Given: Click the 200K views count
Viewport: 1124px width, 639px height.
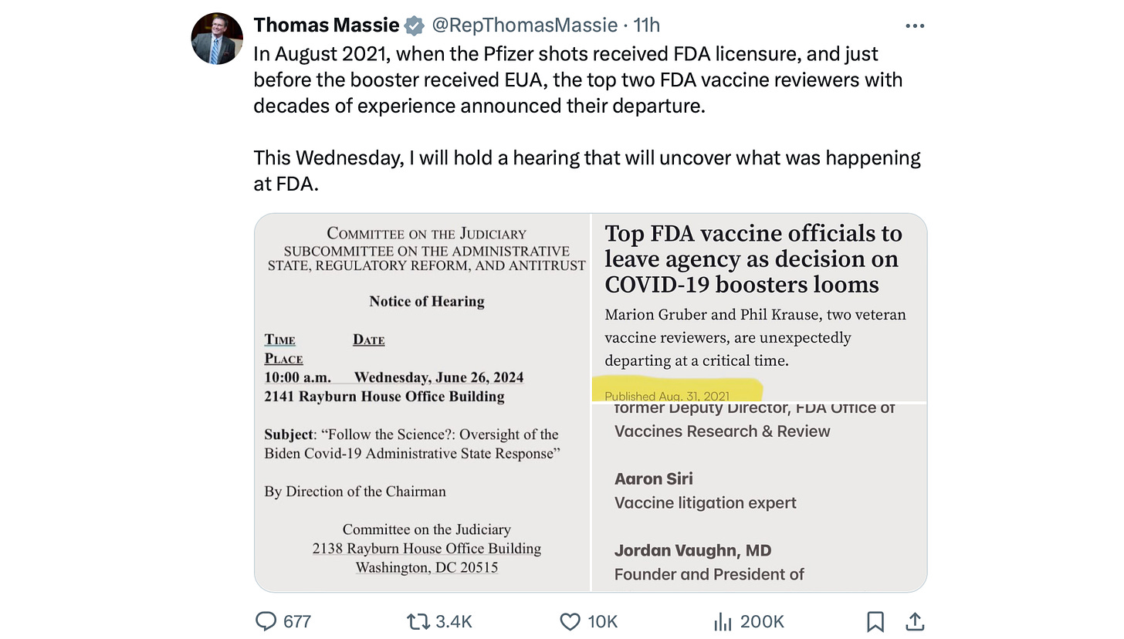Looking at the screenshot, I should coord(762,621).
